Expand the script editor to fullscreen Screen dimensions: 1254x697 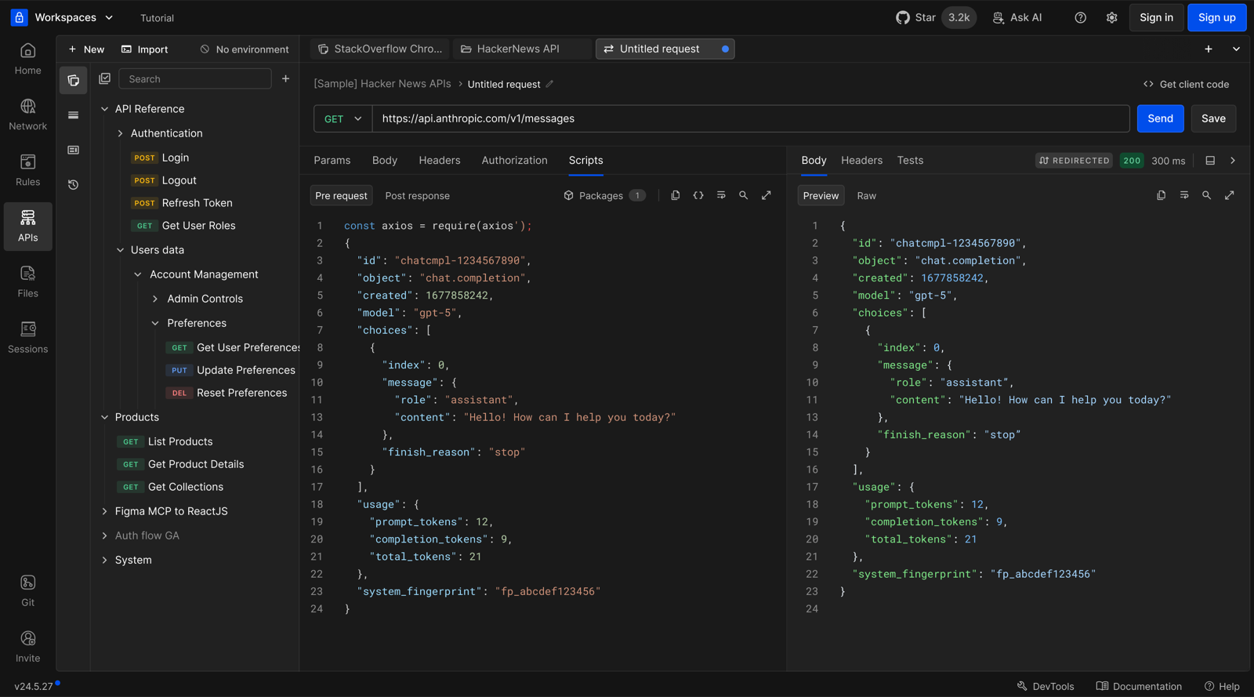coord(767,195)
